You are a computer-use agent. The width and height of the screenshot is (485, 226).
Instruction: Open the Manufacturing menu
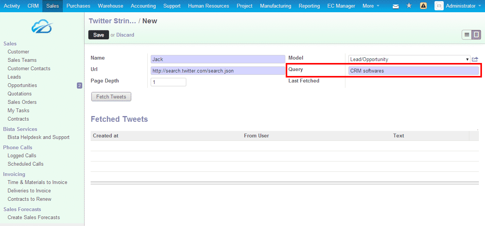pos(275,6)
